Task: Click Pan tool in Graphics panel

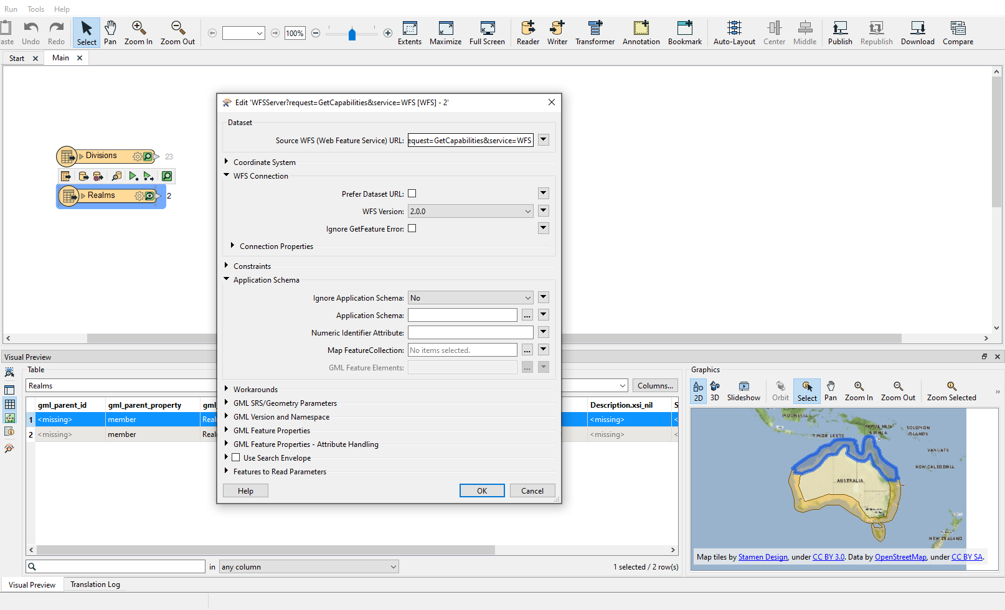Action: 831,392
